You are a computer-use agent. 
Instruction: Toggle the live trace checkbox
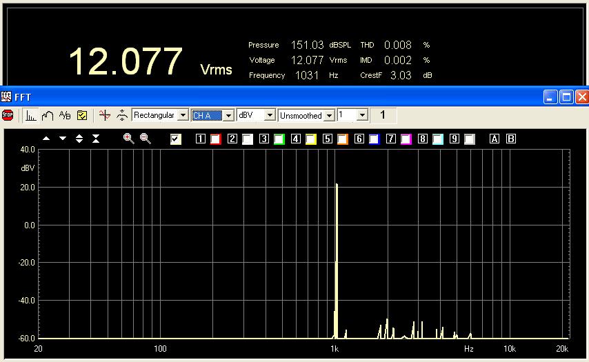click(x=176, y=139)
